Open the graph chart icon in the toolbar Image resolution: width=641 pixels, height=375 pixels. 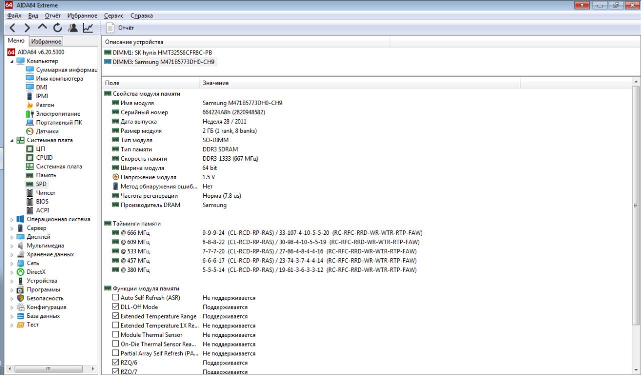pyautogui.click(x=88, y=28)
